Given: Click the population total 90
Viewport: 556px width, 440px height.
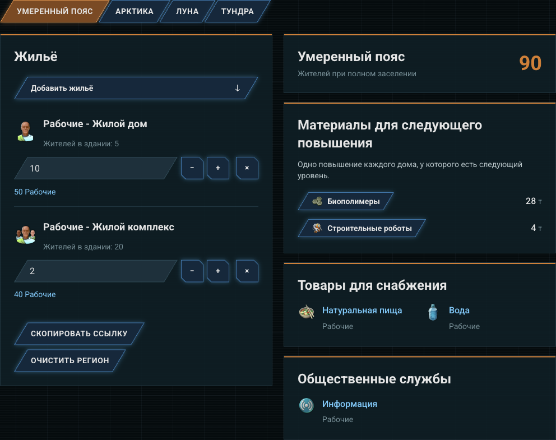Looking at the screenshot, I should tap(530, 63).
